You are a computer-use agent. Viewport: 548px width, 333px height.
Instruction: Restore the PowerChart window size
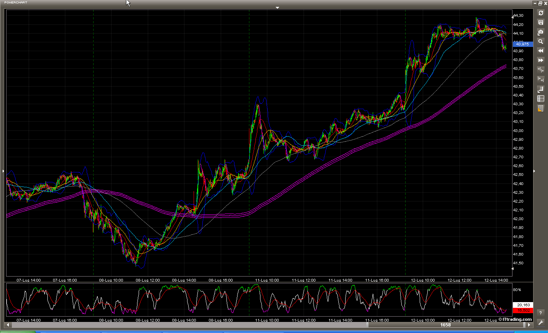[540, 3]
